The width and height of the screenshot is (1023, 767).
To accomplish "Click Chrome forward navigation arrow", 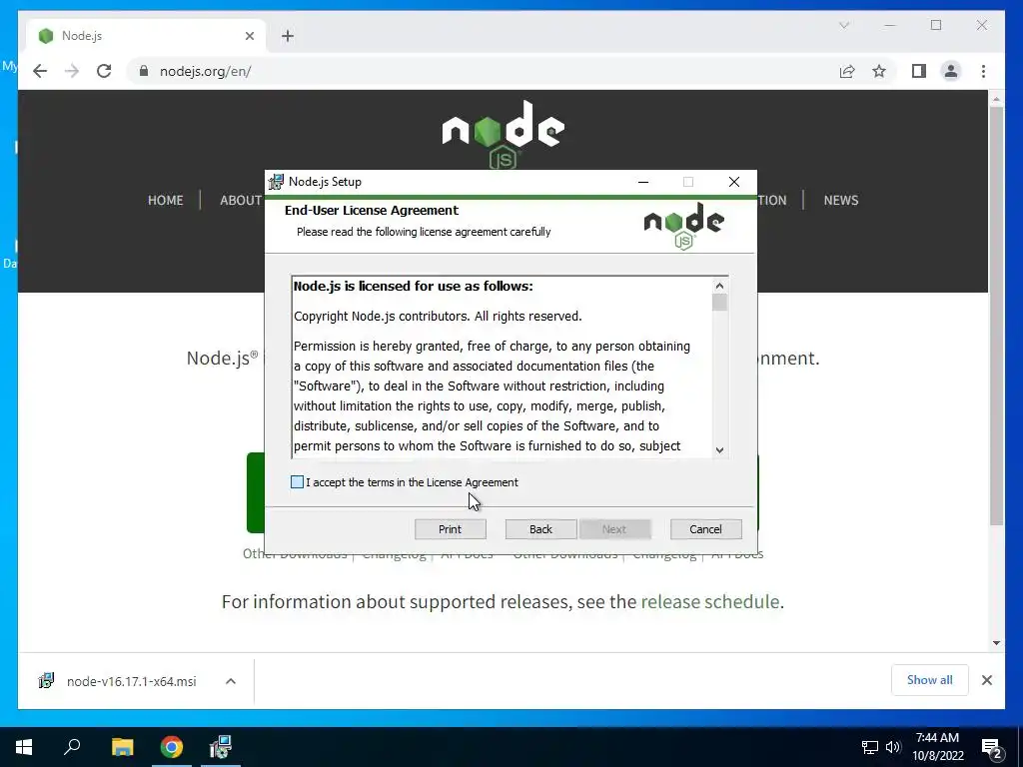I will click(x=72, y=71).
